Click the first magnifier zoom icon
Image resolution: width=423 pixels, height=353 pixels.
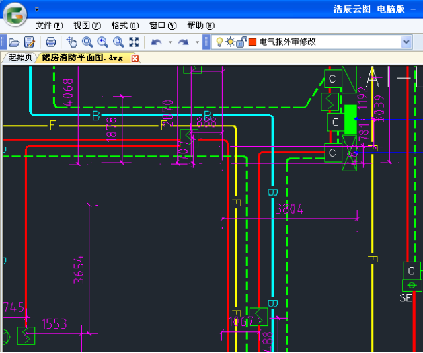(x=87, y=42)
